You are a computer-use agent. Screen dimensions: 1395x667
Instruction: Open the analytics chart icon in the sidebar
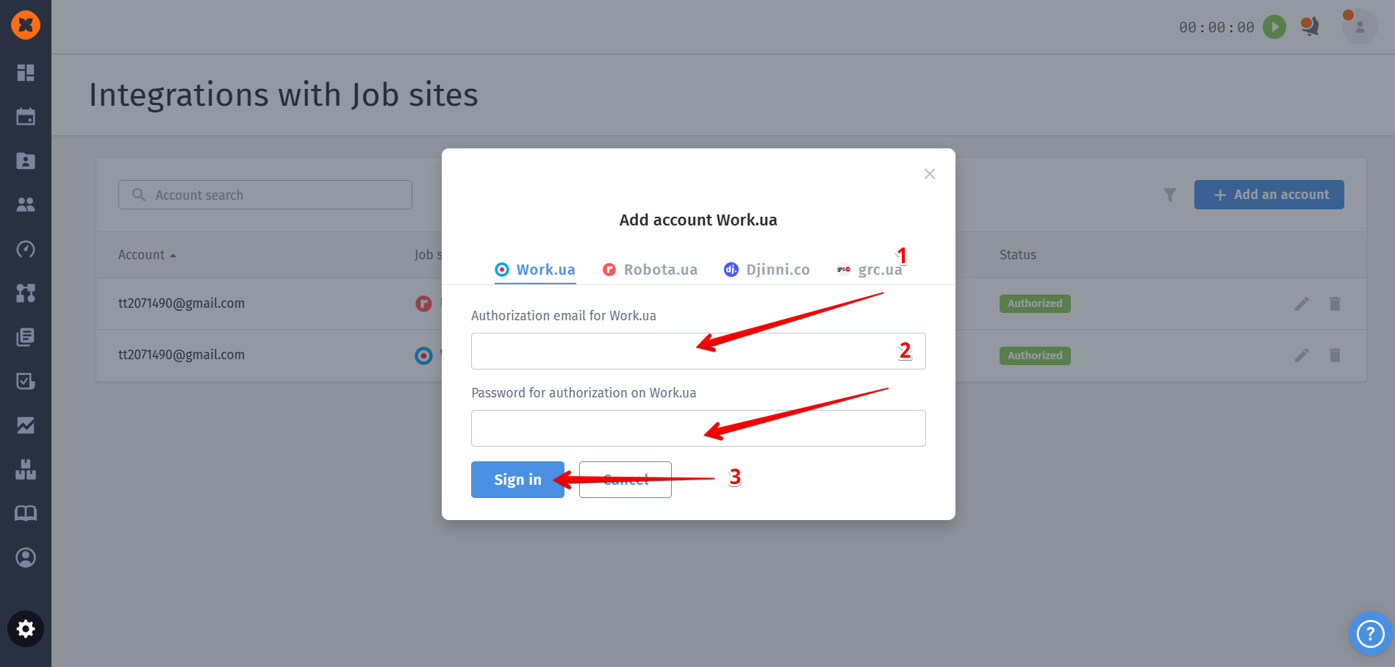click(x=26, y=425)
